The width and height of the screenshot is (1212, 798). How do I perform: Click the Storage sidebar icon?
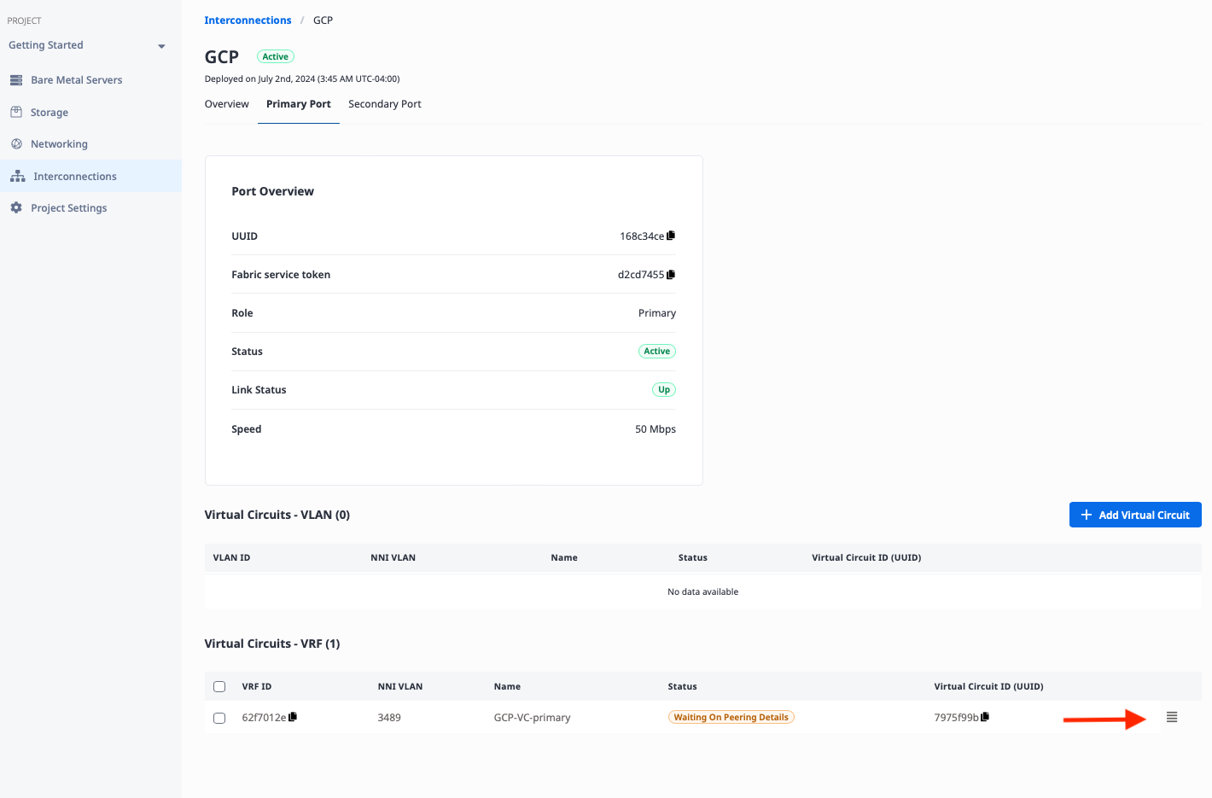click(x=16, y=112)
